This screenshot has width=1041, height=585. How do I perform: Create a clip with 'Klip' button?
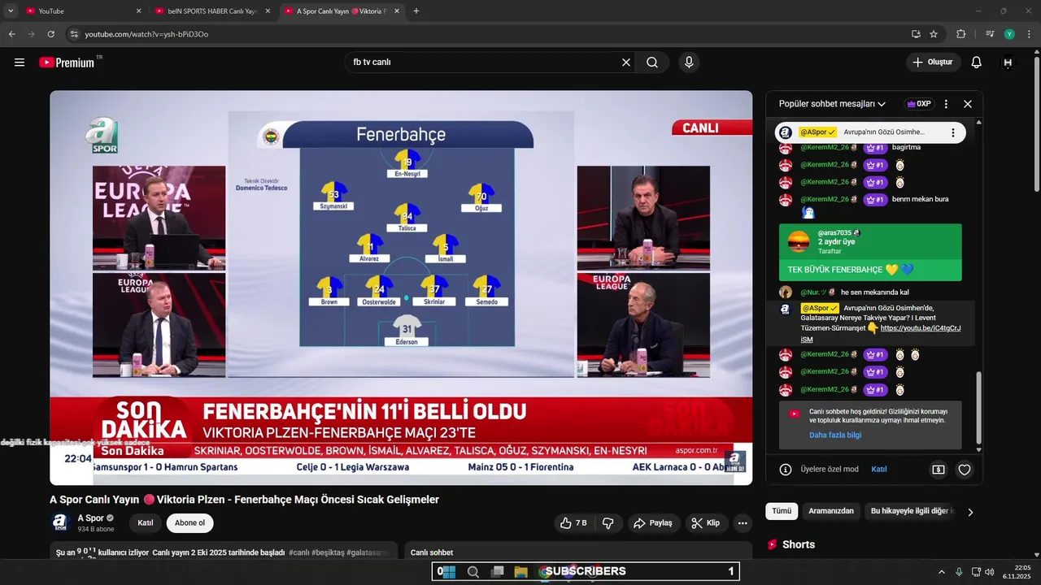[706, 523]
